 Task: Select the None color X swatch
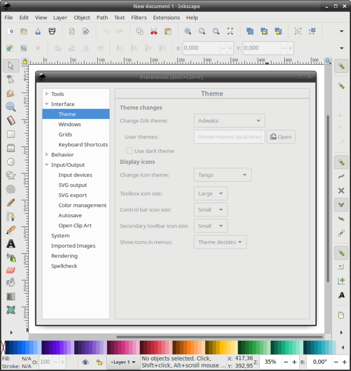[3, 347]
